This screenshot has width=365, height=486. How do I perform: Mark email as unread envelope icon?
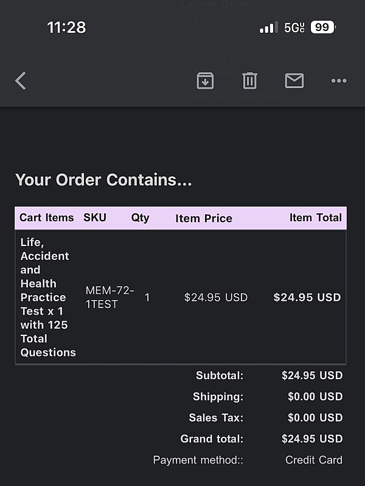(x=294, y=80)
